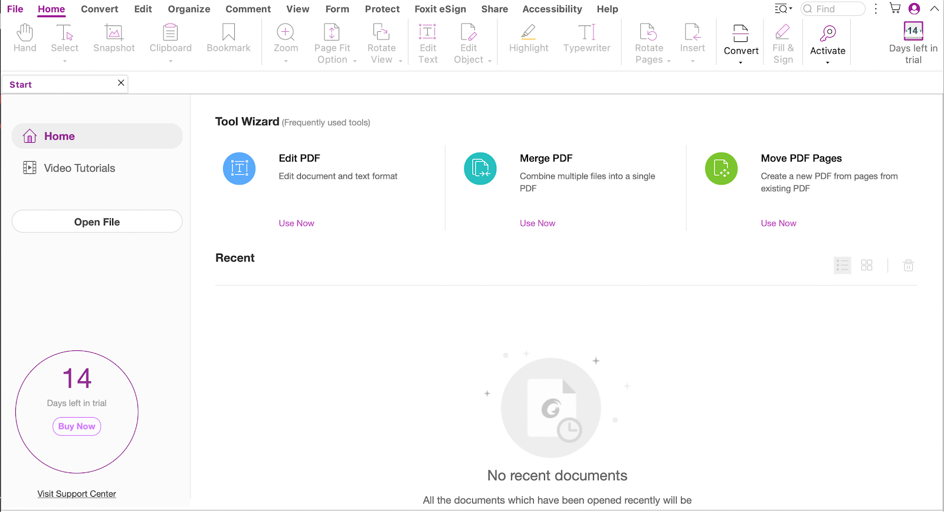Screen dimensions: 944x512
Task: Switch to the View ribbon tab
Action: tap(298, 9)
